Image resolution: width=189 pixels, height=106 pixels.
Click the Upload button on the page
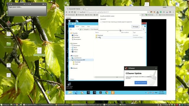[x=68, y=18]
